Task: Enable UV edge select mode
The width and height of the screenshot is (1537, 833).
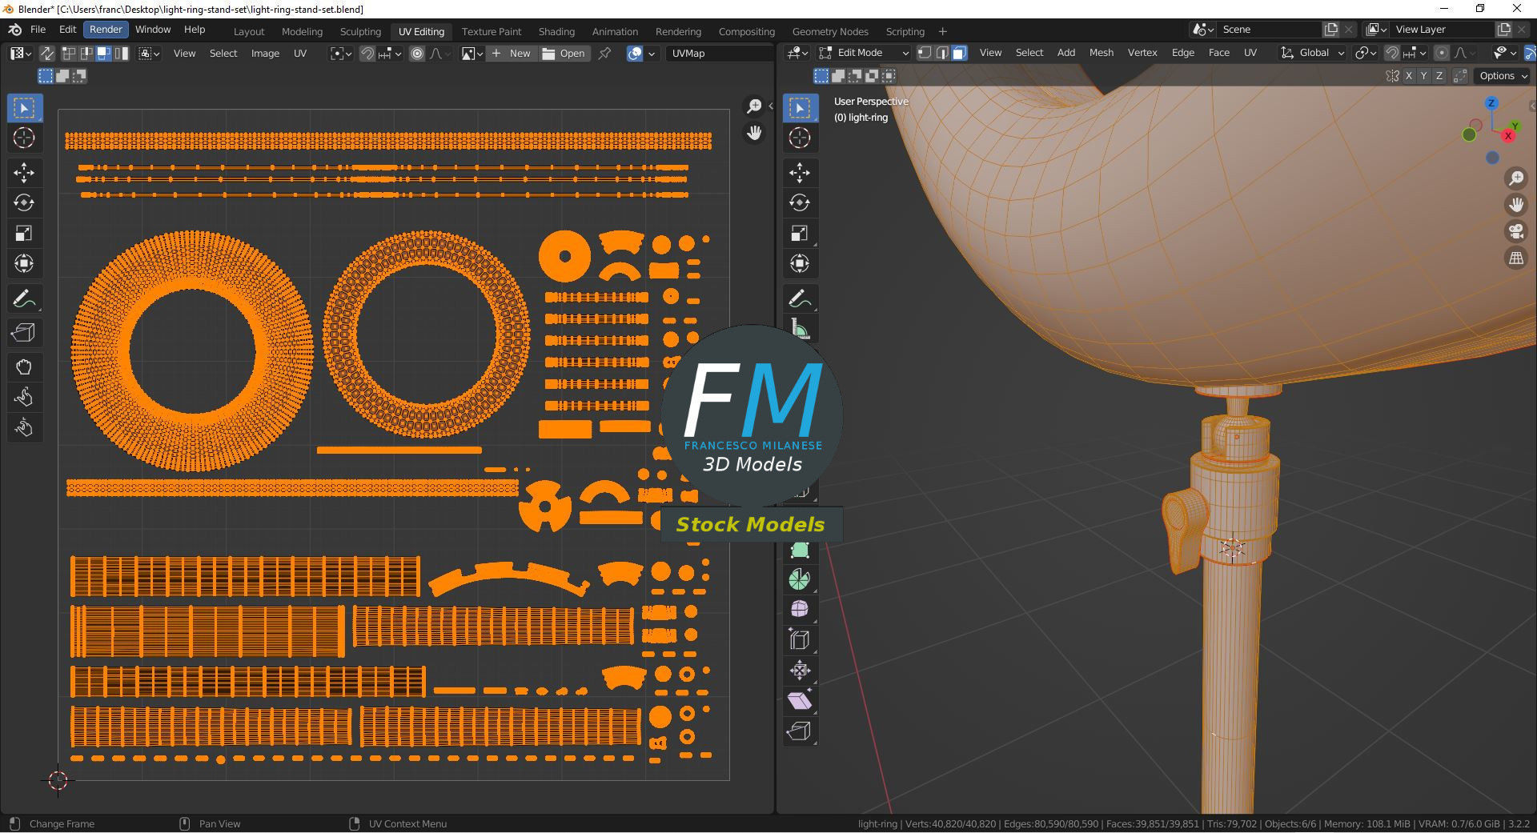Action: [x=86, y=54]
